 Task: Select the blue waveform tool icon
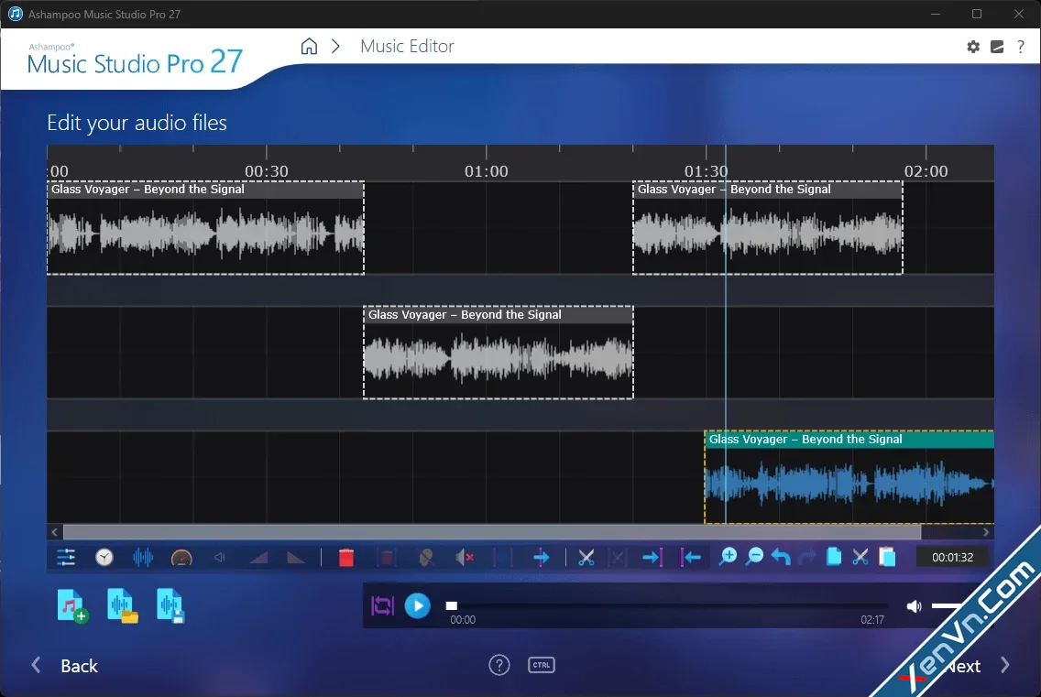(x=143, y=557)
